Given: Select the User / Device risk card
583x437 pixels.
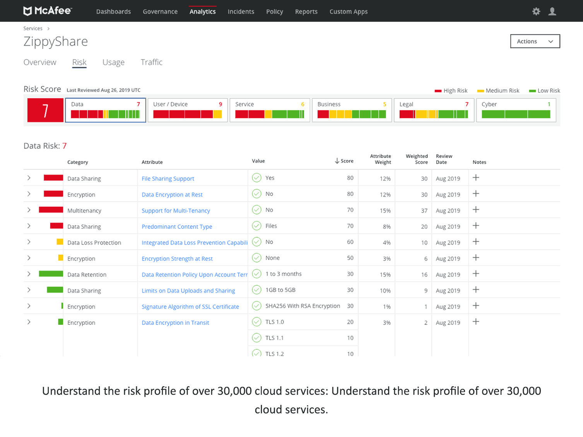Looking at the screenshot, I should coord(188,110).
